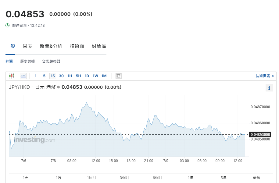Click the chart info icon
Image resolution: width=279 pixels, height=183 pixels.
[269, 88]
